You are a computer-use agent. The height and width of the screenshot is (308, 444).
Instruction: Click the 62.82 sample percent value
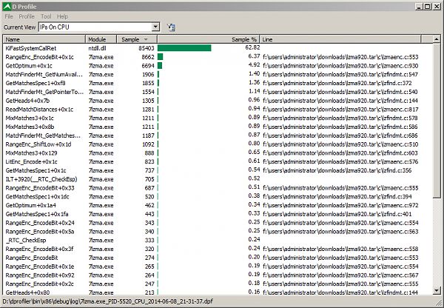tap(252, 47)
